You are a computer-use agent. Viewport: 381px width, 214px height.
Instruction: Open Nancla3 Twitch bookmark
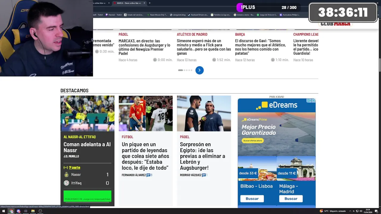click(113, 15)
